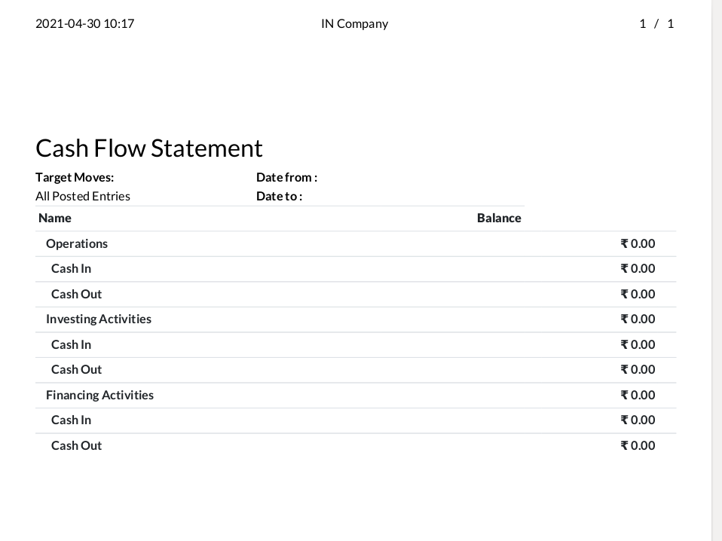Select Cash Out under Investing Activities
Screen dimensions: 722x541
coord(76,369)
